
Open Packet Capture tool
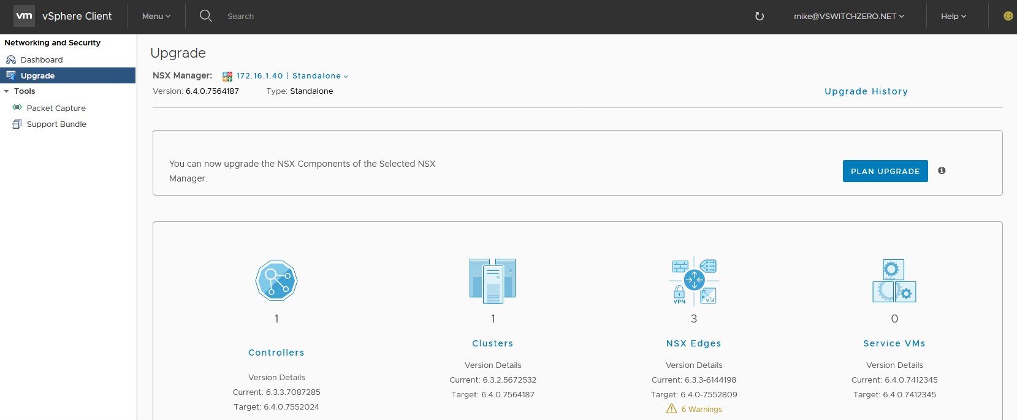[x=56, y=109]
